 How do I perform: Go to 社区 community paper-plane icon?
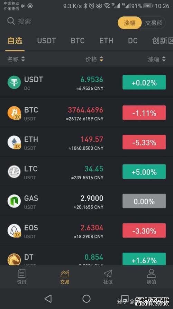(108, 274)
